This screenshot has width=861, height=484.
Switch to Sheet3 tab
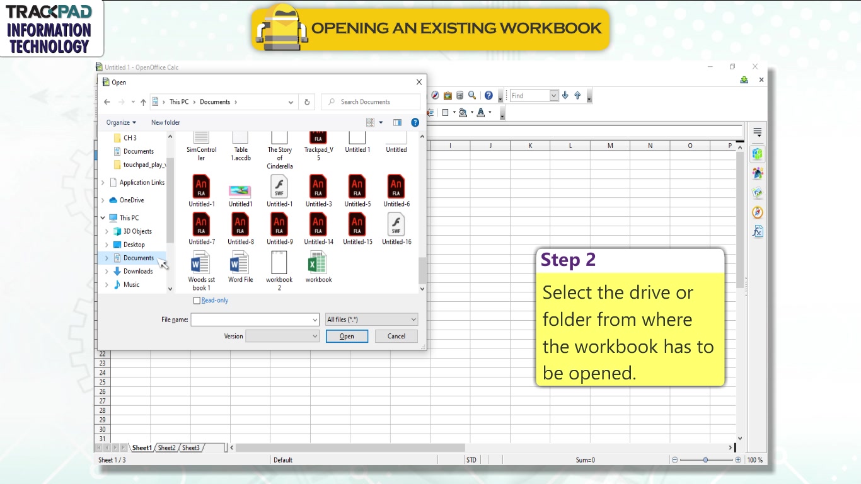pyautogui.click(x=191, y=448)
